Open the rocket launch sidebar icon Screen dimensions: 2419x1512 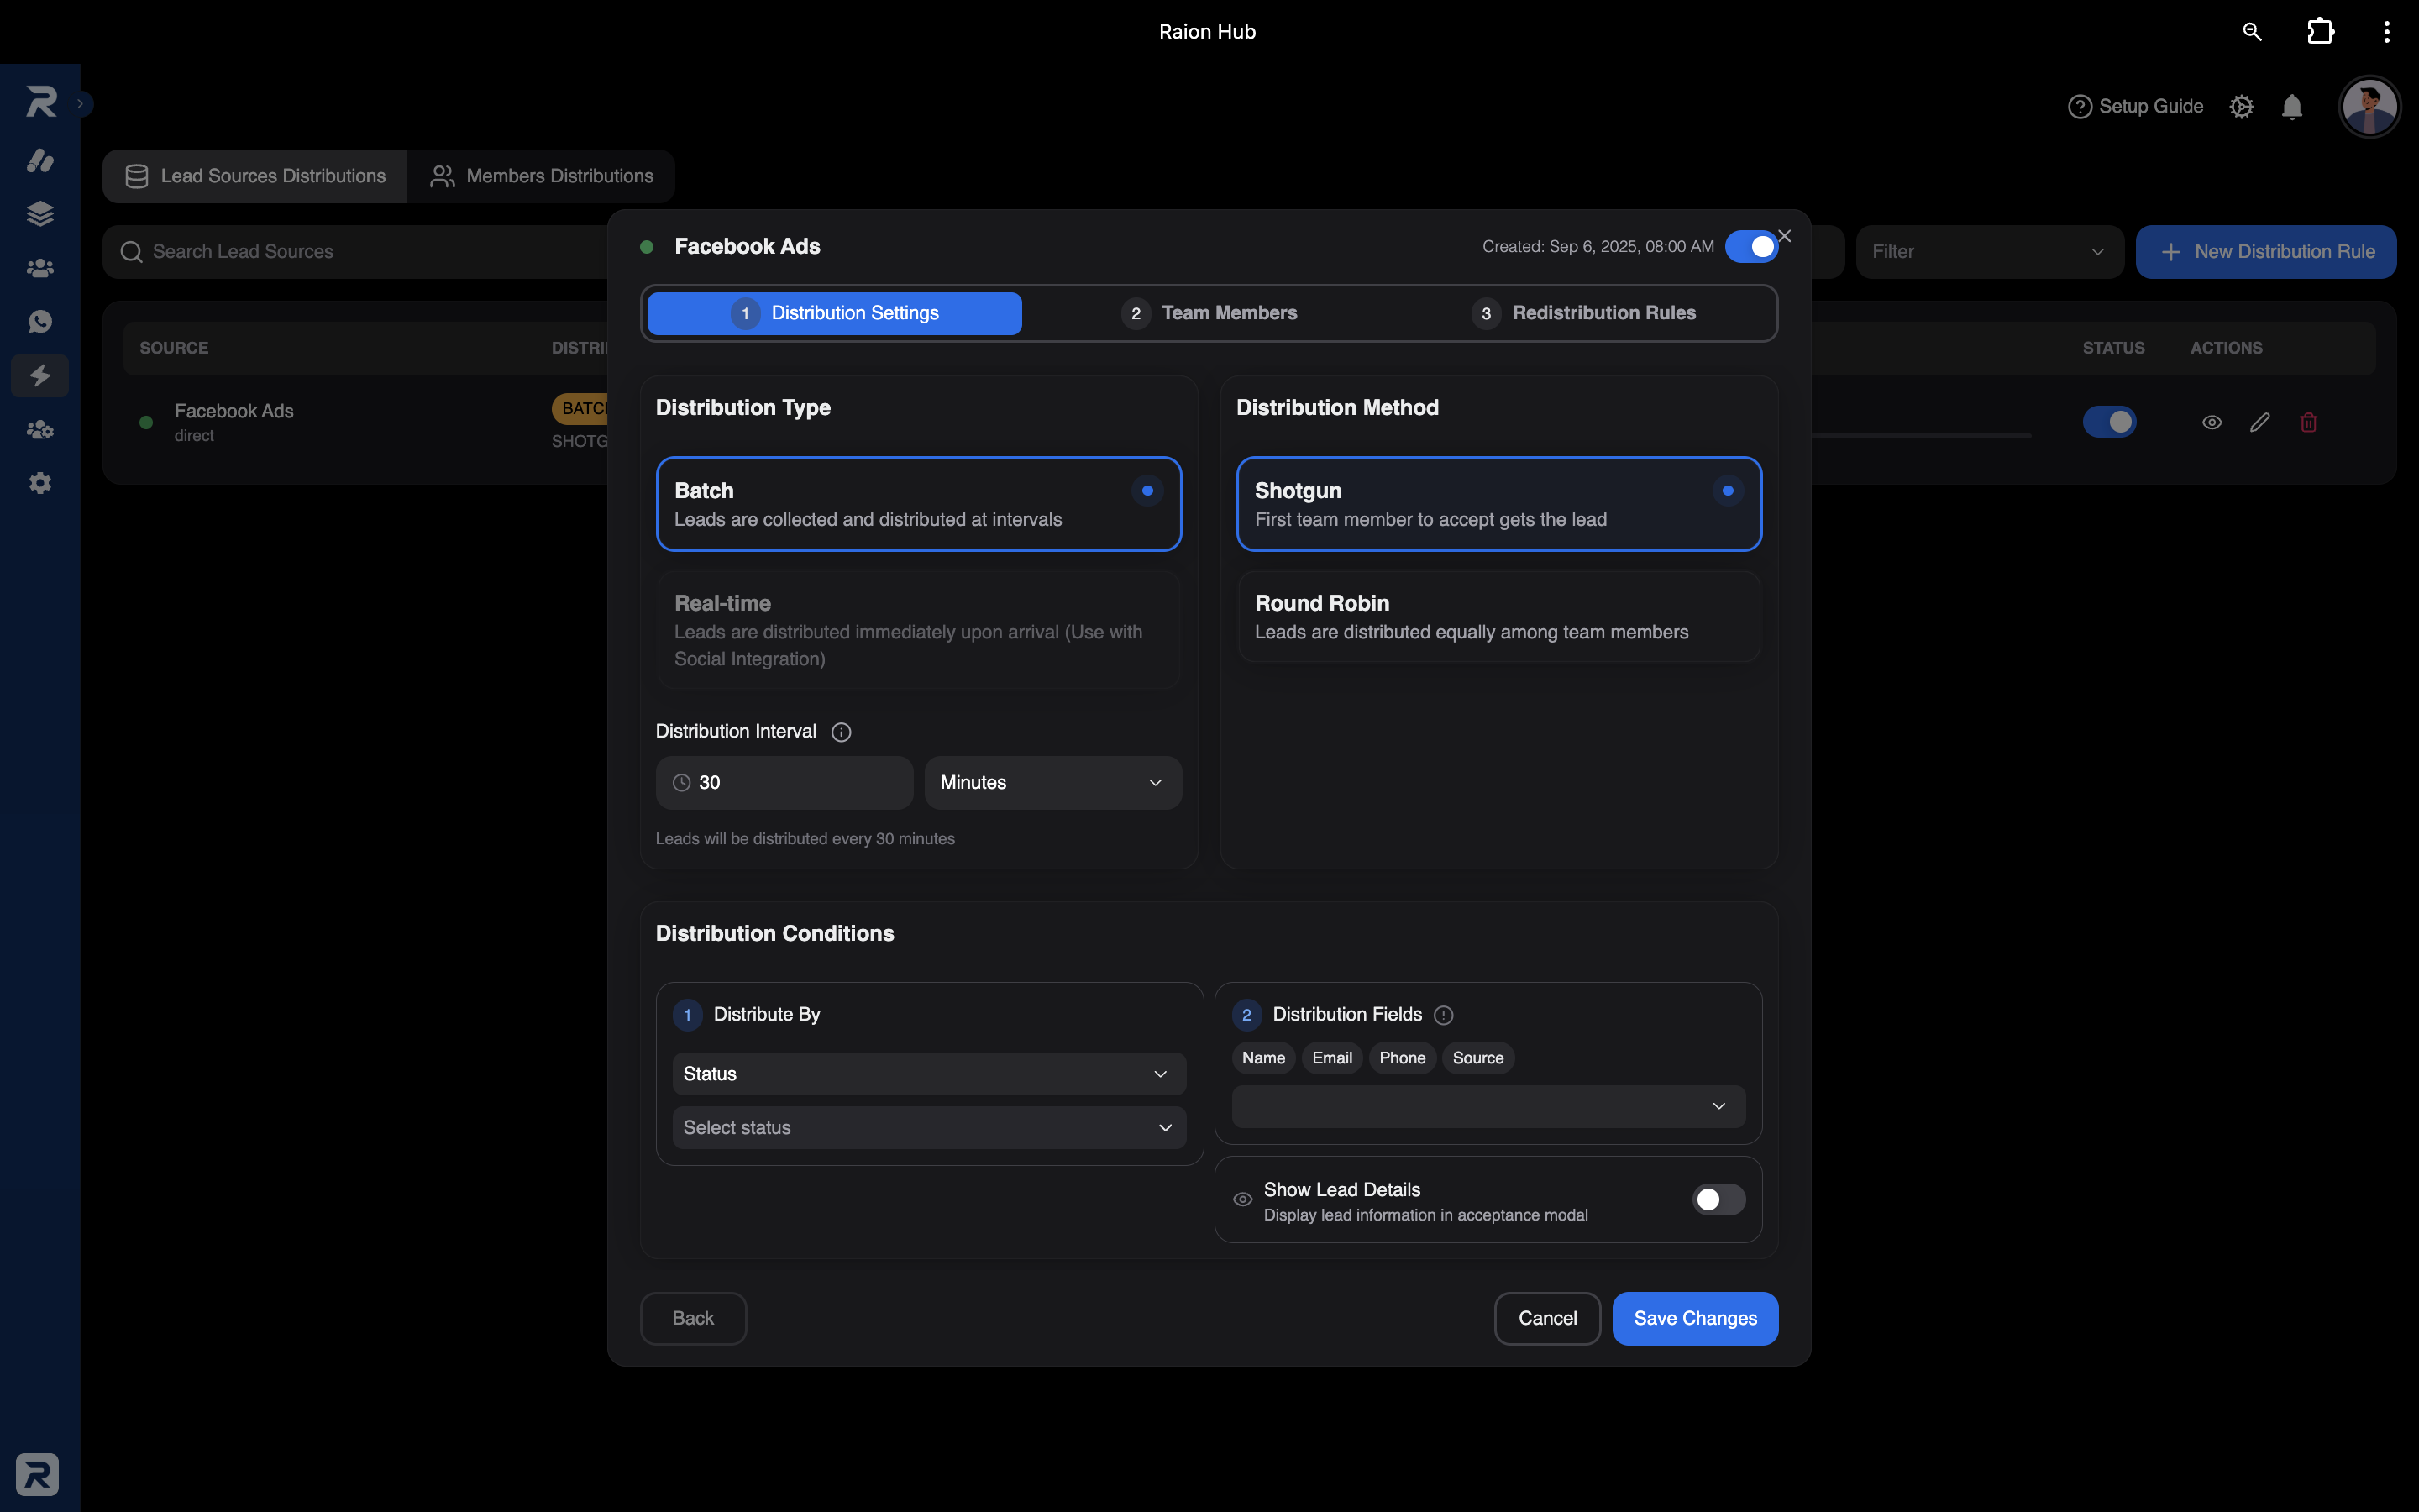(x=40, y=160)
